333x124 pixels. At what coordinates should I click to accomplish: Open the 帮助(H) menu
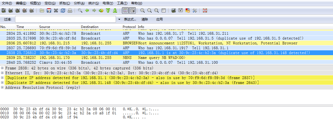click(137, 3)
